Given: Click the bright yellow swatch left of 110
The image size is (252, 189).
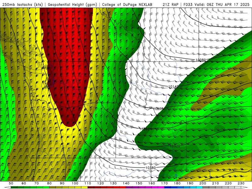Looking at the screenshot, I should pyautogui.click(x=84, y=187).
